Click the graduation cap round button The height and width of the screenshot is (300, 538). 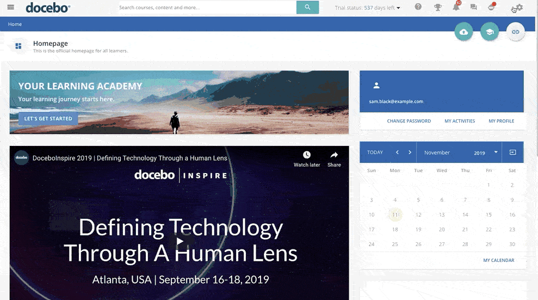(x=490, y=32)
